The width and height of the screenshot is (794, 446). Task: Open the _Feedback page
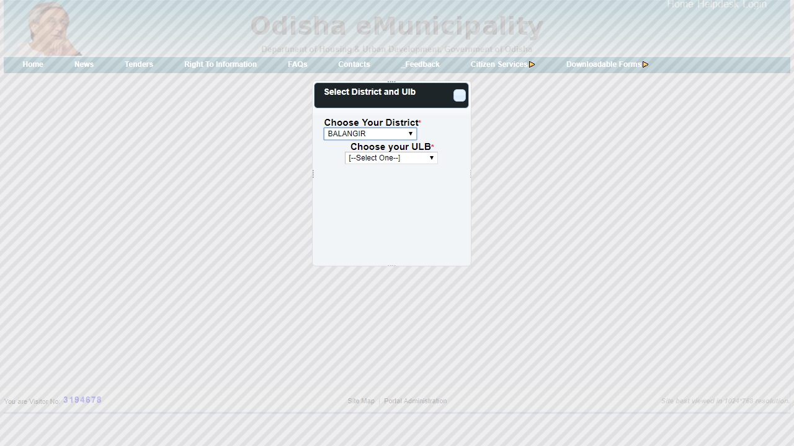point(421,64)
